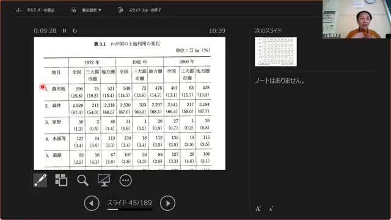The width and height of the screenshot is (391, 220).
Task: Open the display settings (表示設定) dropdown
Action: point(92,10)
